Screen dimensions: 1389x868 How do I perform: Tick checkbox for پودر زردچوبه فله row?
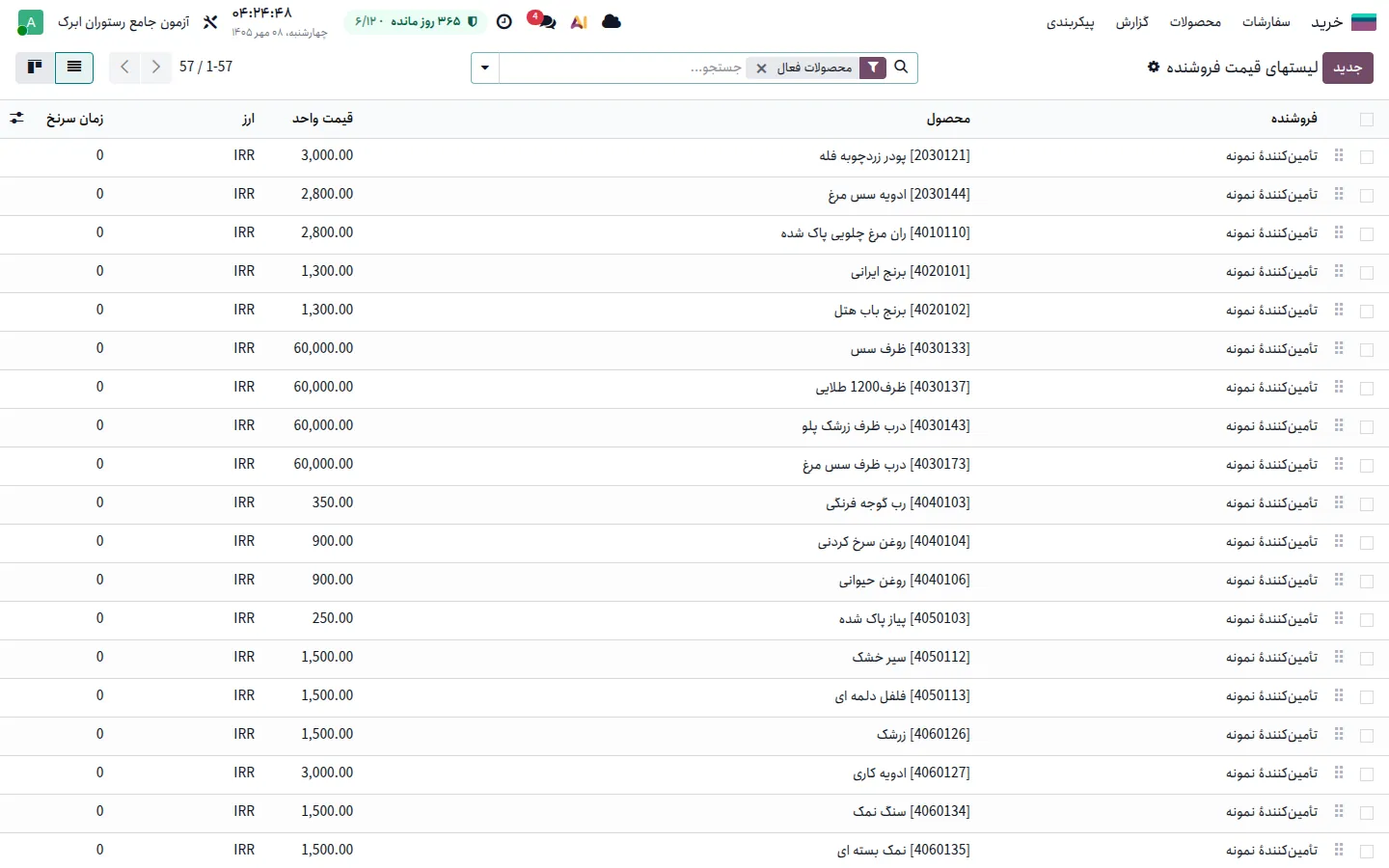1366,157
